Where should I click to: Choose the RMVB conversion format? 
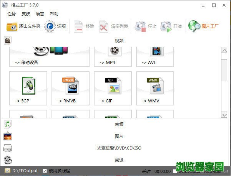pos(70,89)
